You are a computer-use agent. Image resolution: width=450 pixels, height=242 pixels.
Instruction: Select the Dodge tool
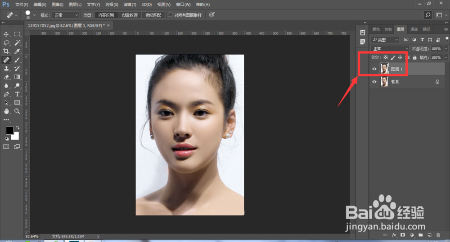(17, 86)
